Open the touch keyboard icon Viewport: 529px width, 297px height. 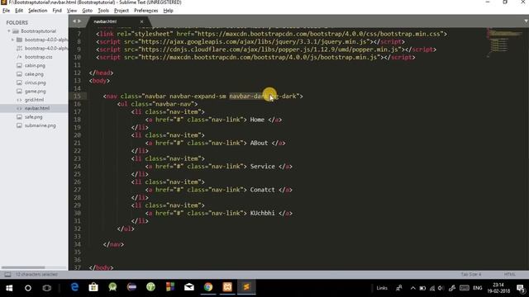click(465, 288)
